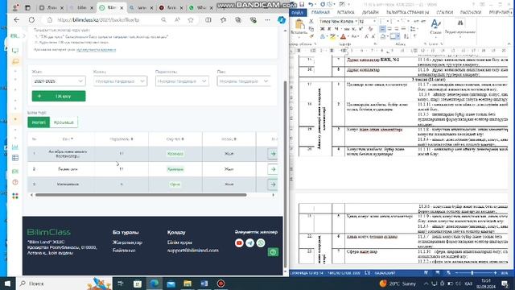Open the third filter dropdown in BilimClass
This screenshot has width=515, height=290.
point(182,81)
